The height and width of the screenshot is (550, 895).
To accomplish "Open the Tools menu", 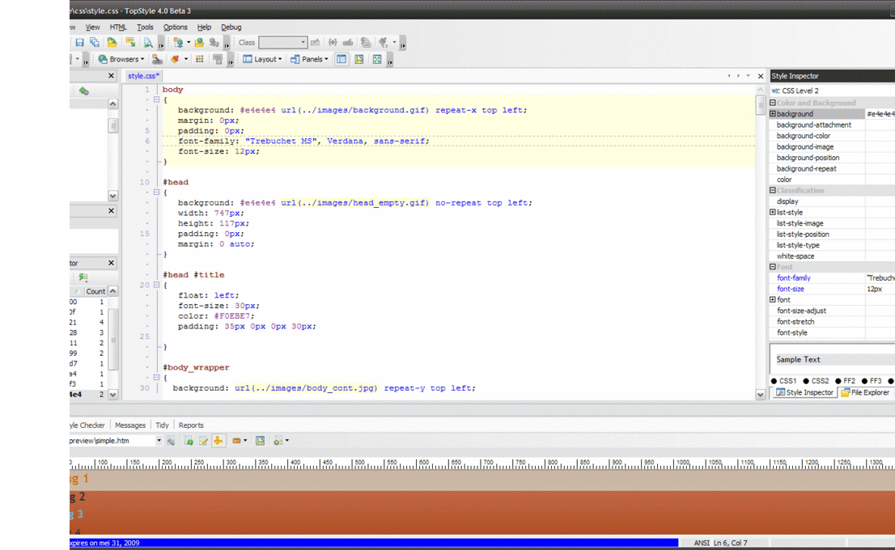I will pos(145,27).
